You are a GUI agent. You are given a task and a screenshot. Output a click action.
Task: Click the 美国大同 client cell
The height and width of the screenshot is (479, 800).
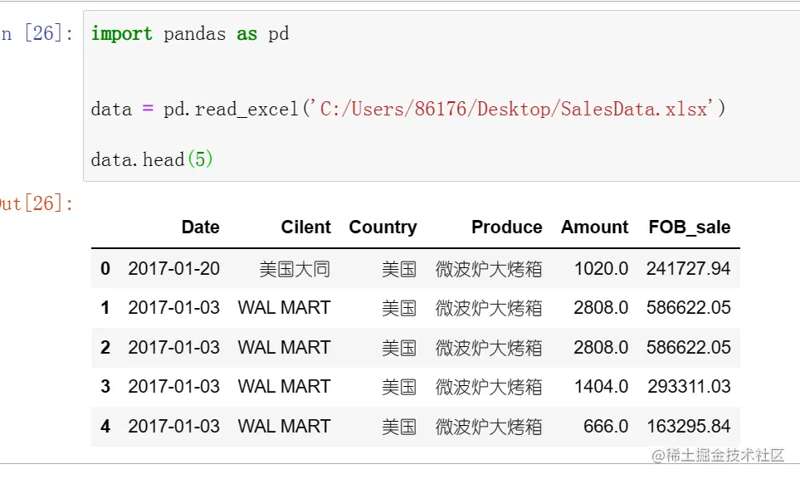[295, 268]
